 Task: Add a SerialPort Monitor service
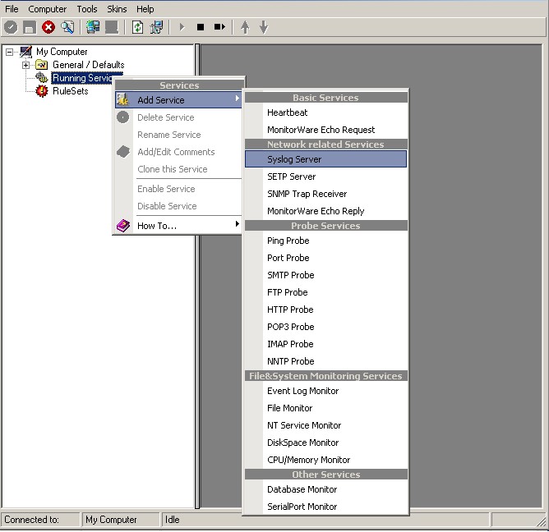[x=326, y=507]
